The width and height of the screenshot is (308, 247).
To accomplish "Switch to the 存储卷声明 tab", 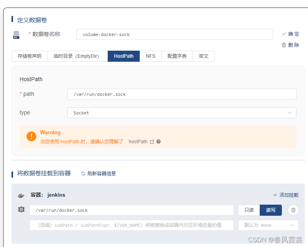I will point(30,56).
